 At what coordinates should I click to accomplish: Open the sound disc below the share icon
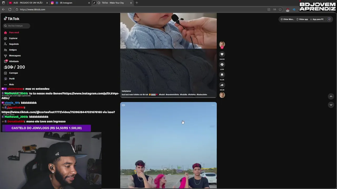coord(222,95)
